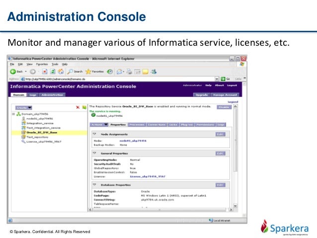Select Test_repository in the tree
The width and height of the screenshot is (317, 238).
pos(37,137)
